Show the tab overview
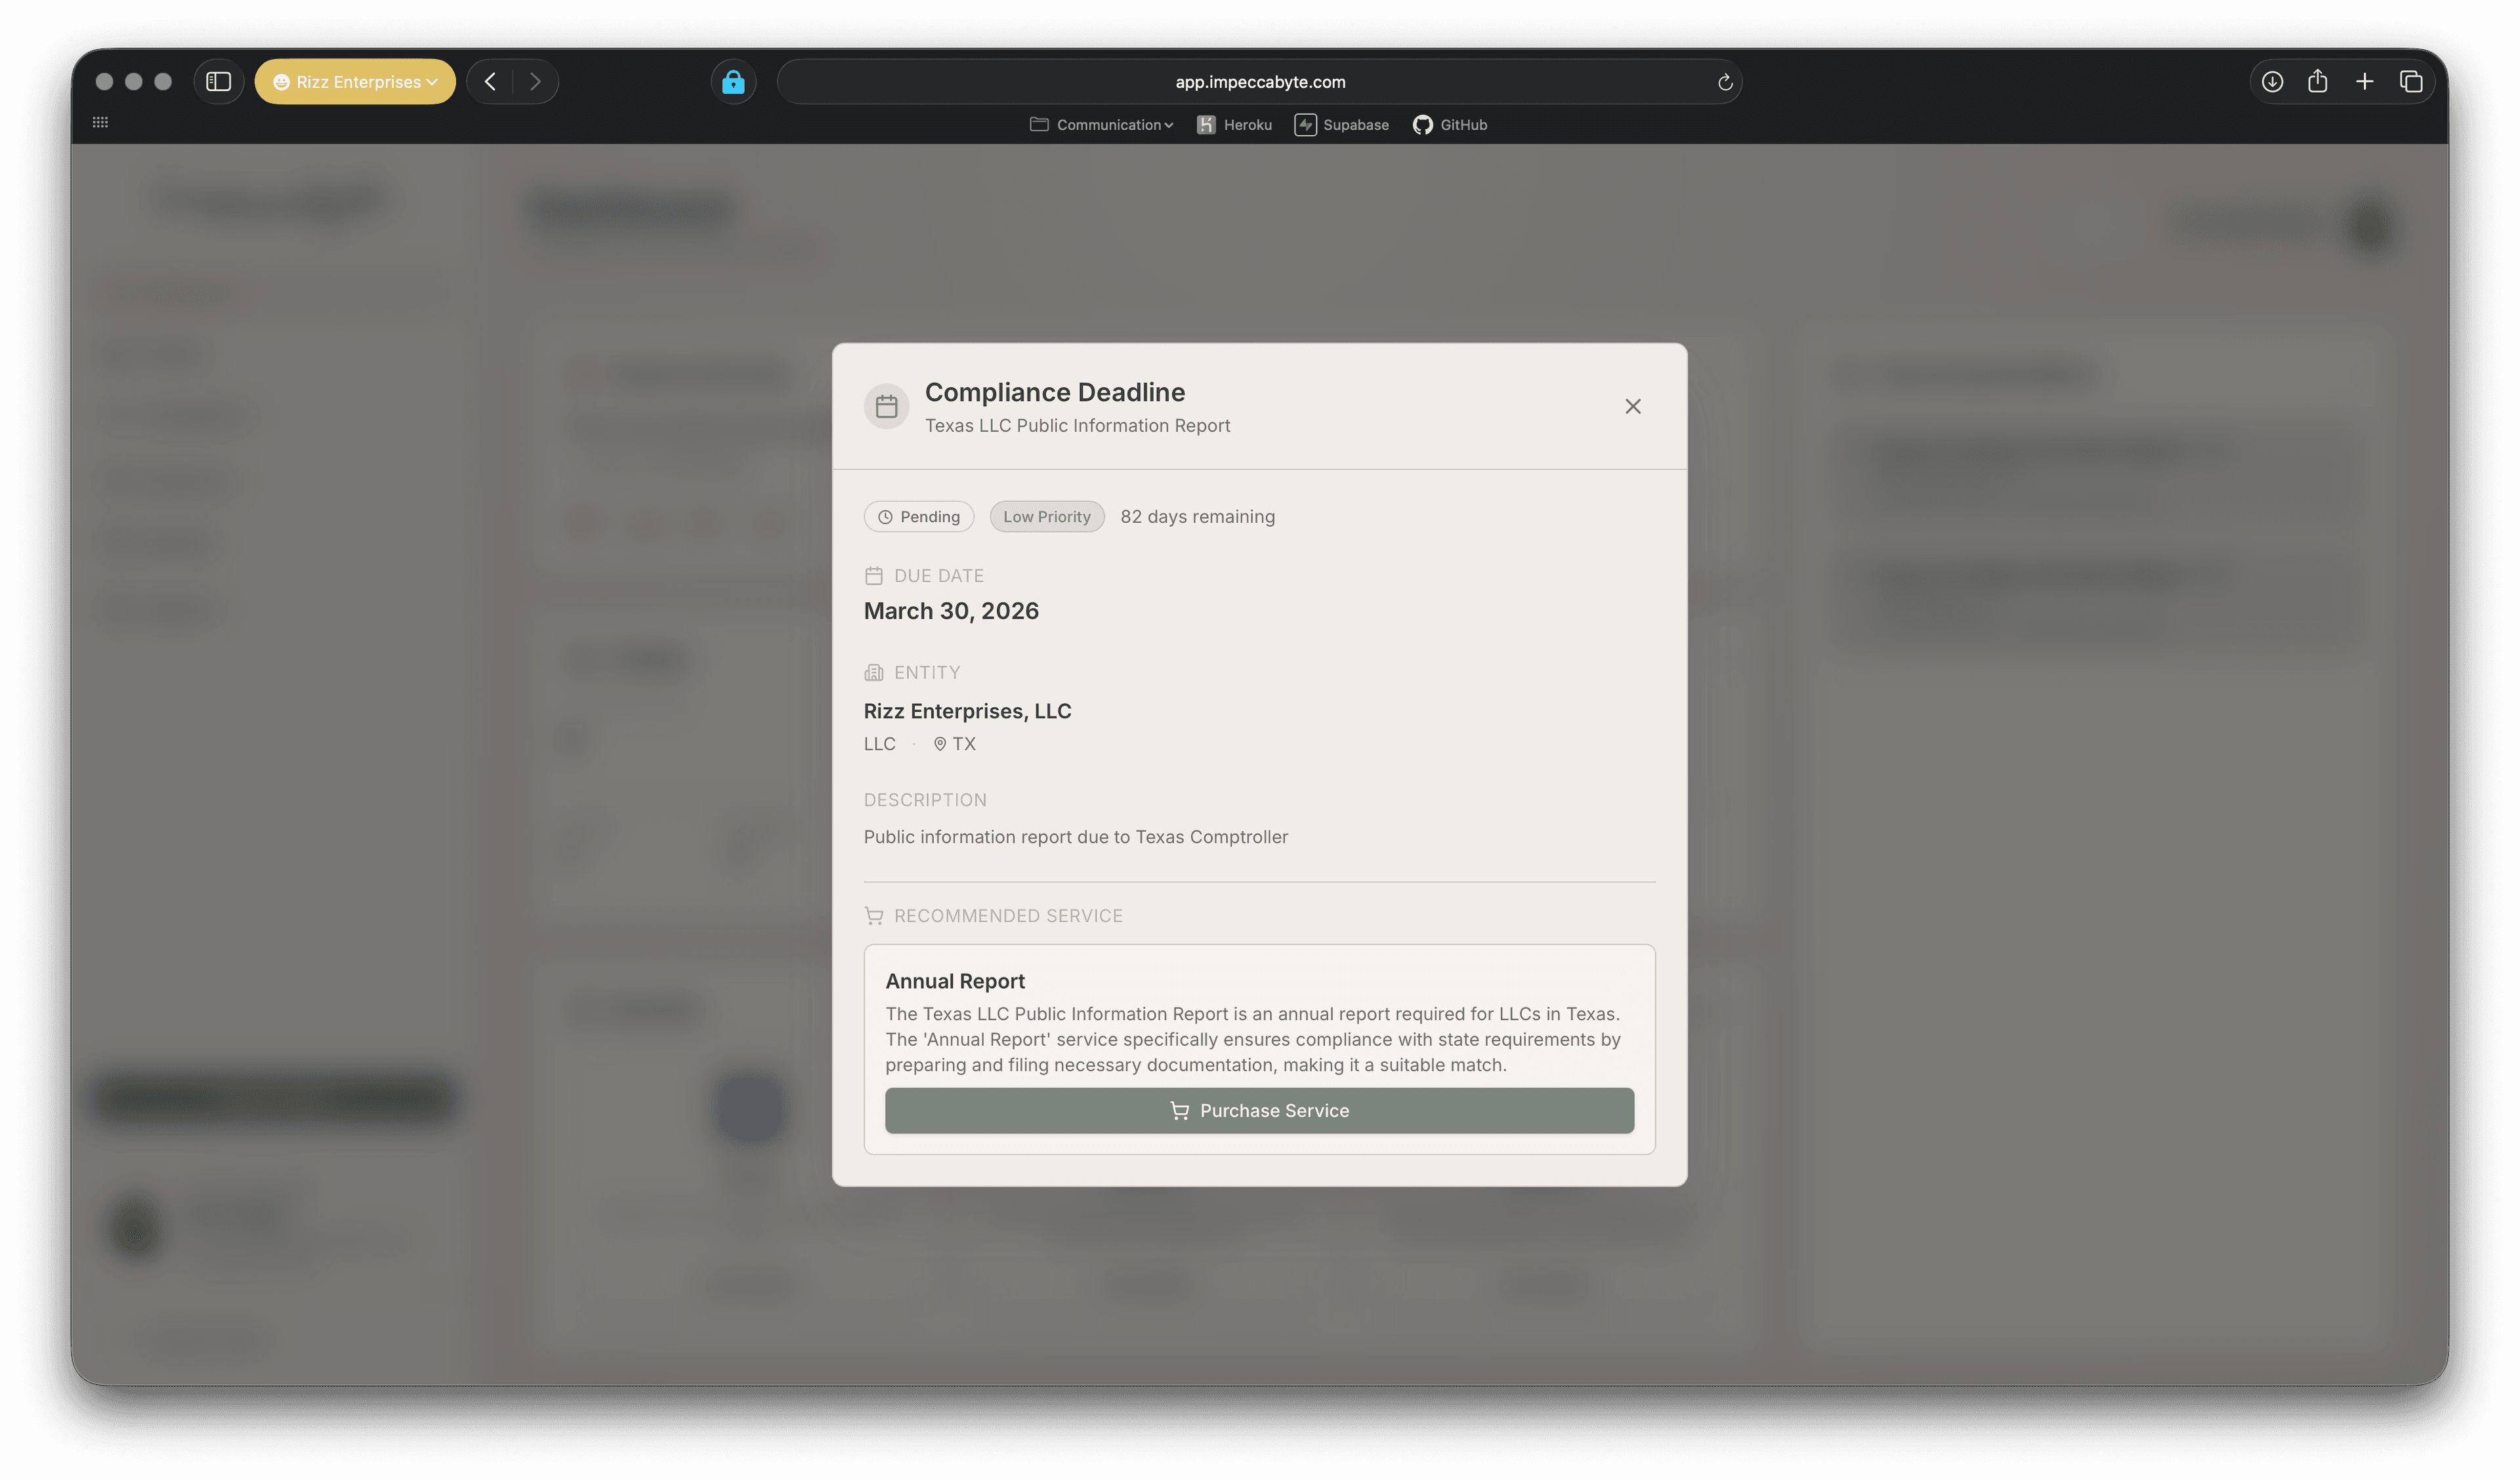The image size is (2520, 1480). pos(2410,82)
